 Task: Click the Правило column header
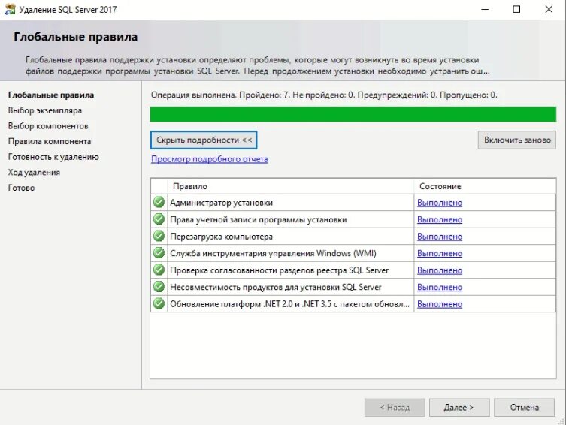[x=291, y=186]
